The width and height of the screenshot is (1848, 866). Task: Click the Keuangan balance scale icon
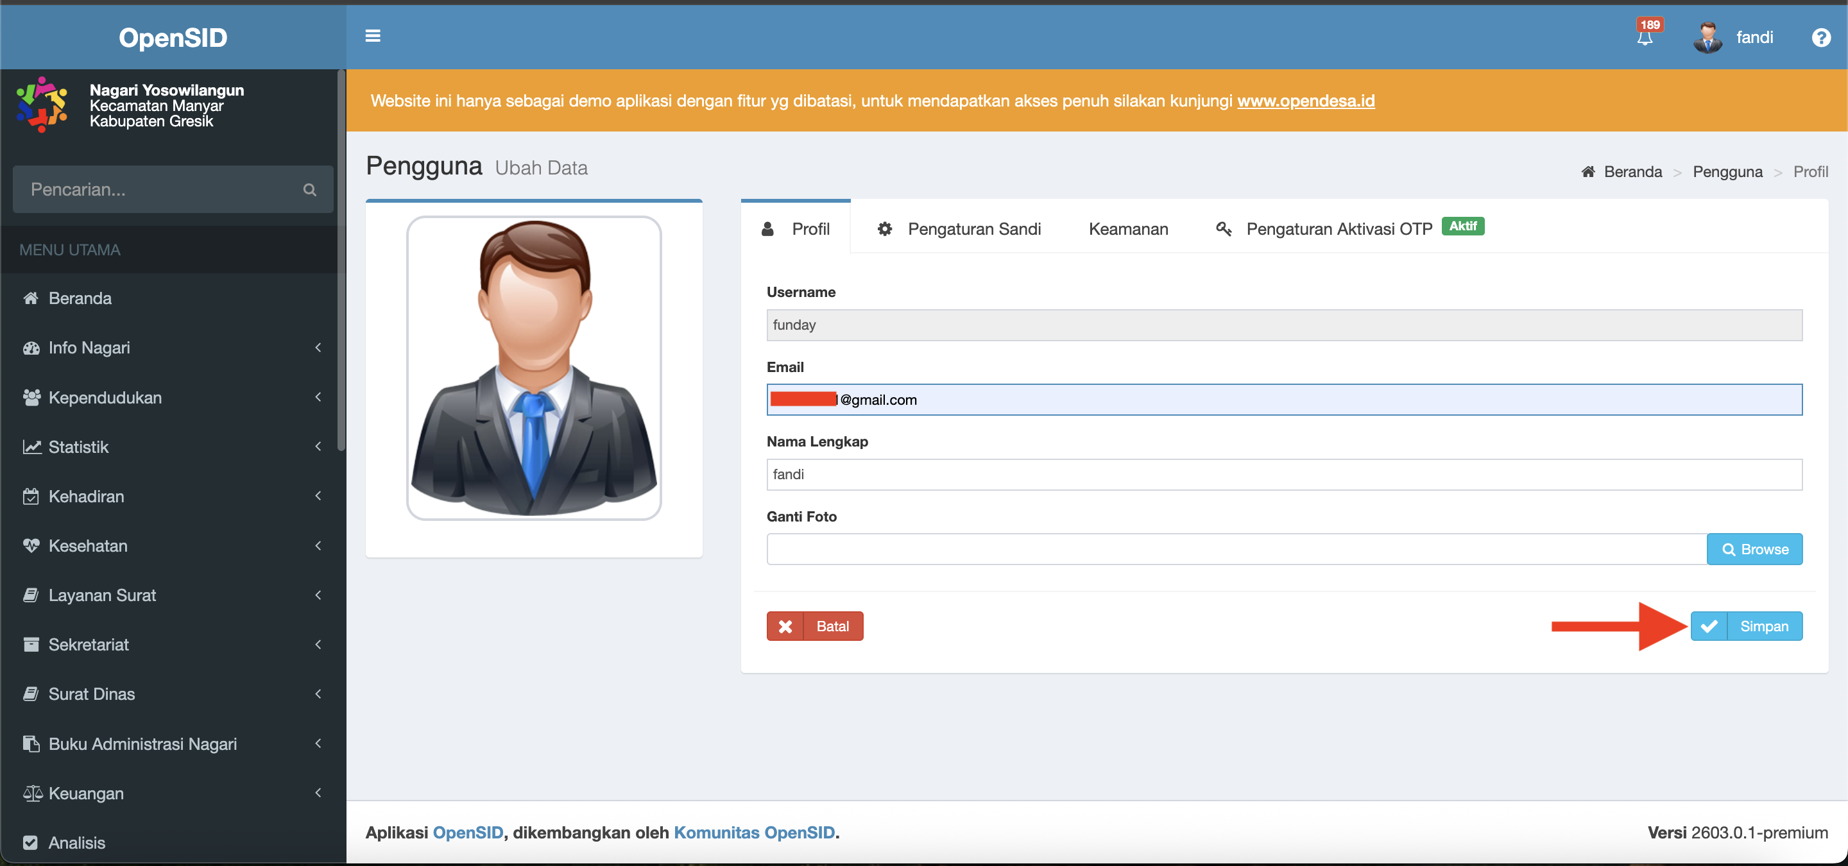point(32,793)
